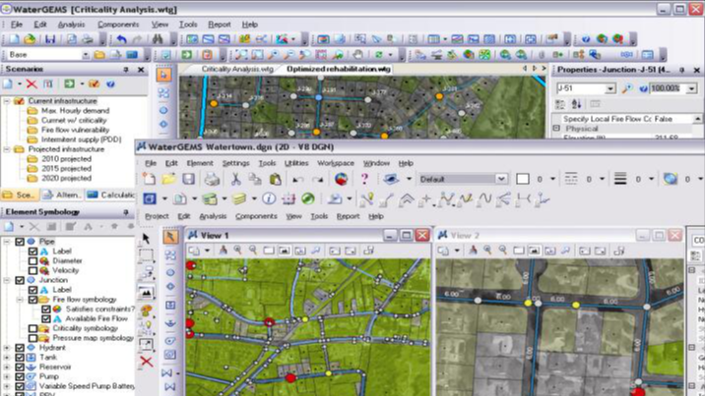This screenshot has width=706, height=396.
Task: Open the Base scenario dropdown
Action: 86,55
